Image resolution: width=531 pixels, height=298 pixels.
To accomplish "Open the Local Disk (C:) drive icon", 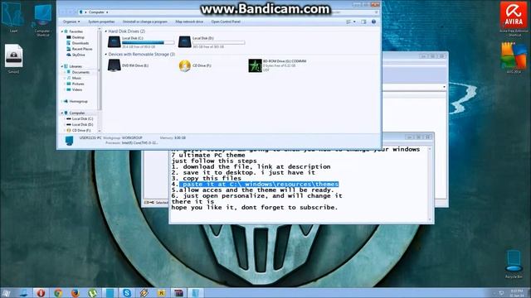I will point(114,42).
